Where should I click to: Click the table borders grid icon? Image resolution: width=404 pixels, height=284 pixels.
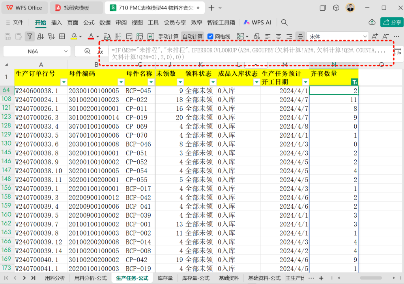[x=62, y=36]
